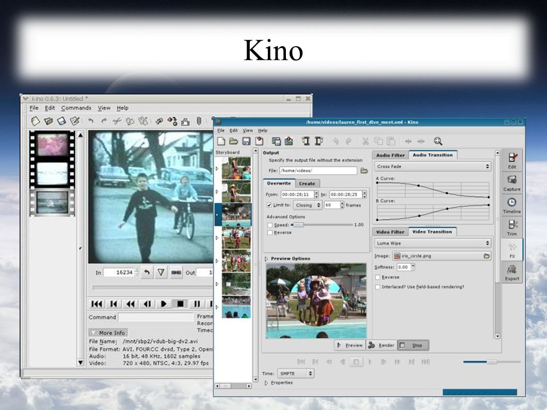Image resolution: width=547 pixels, height=410 pixels.
Task: Click the Save disk icon in back Kino window
Action: 62,121
